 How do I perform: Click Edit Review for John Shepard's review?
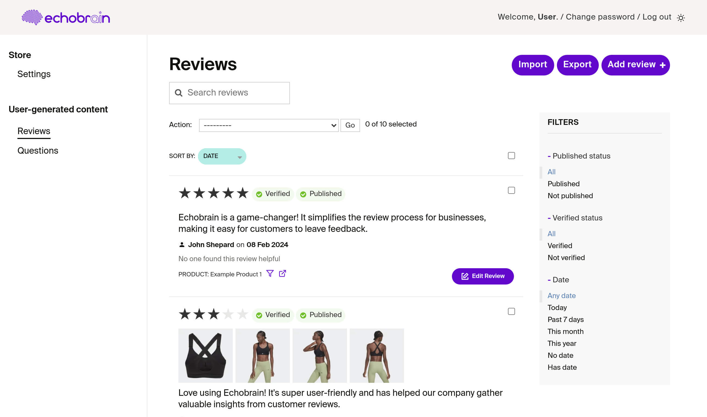483,276
